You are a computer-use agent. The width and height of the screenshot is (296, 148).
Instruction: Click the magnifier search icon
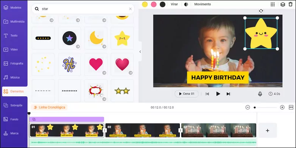[37, 9]
